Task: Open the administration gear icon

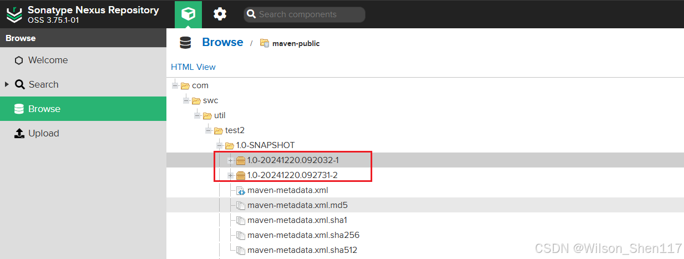Action: [220, 14]
